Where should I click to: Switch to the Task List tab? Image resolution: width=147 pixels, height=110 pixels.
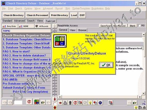coord(50,21)
